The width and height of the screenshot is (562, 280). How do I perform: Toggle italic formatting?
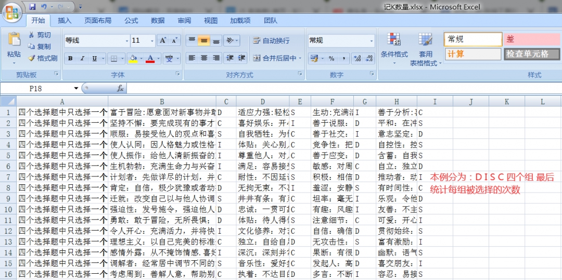[83, 59]
